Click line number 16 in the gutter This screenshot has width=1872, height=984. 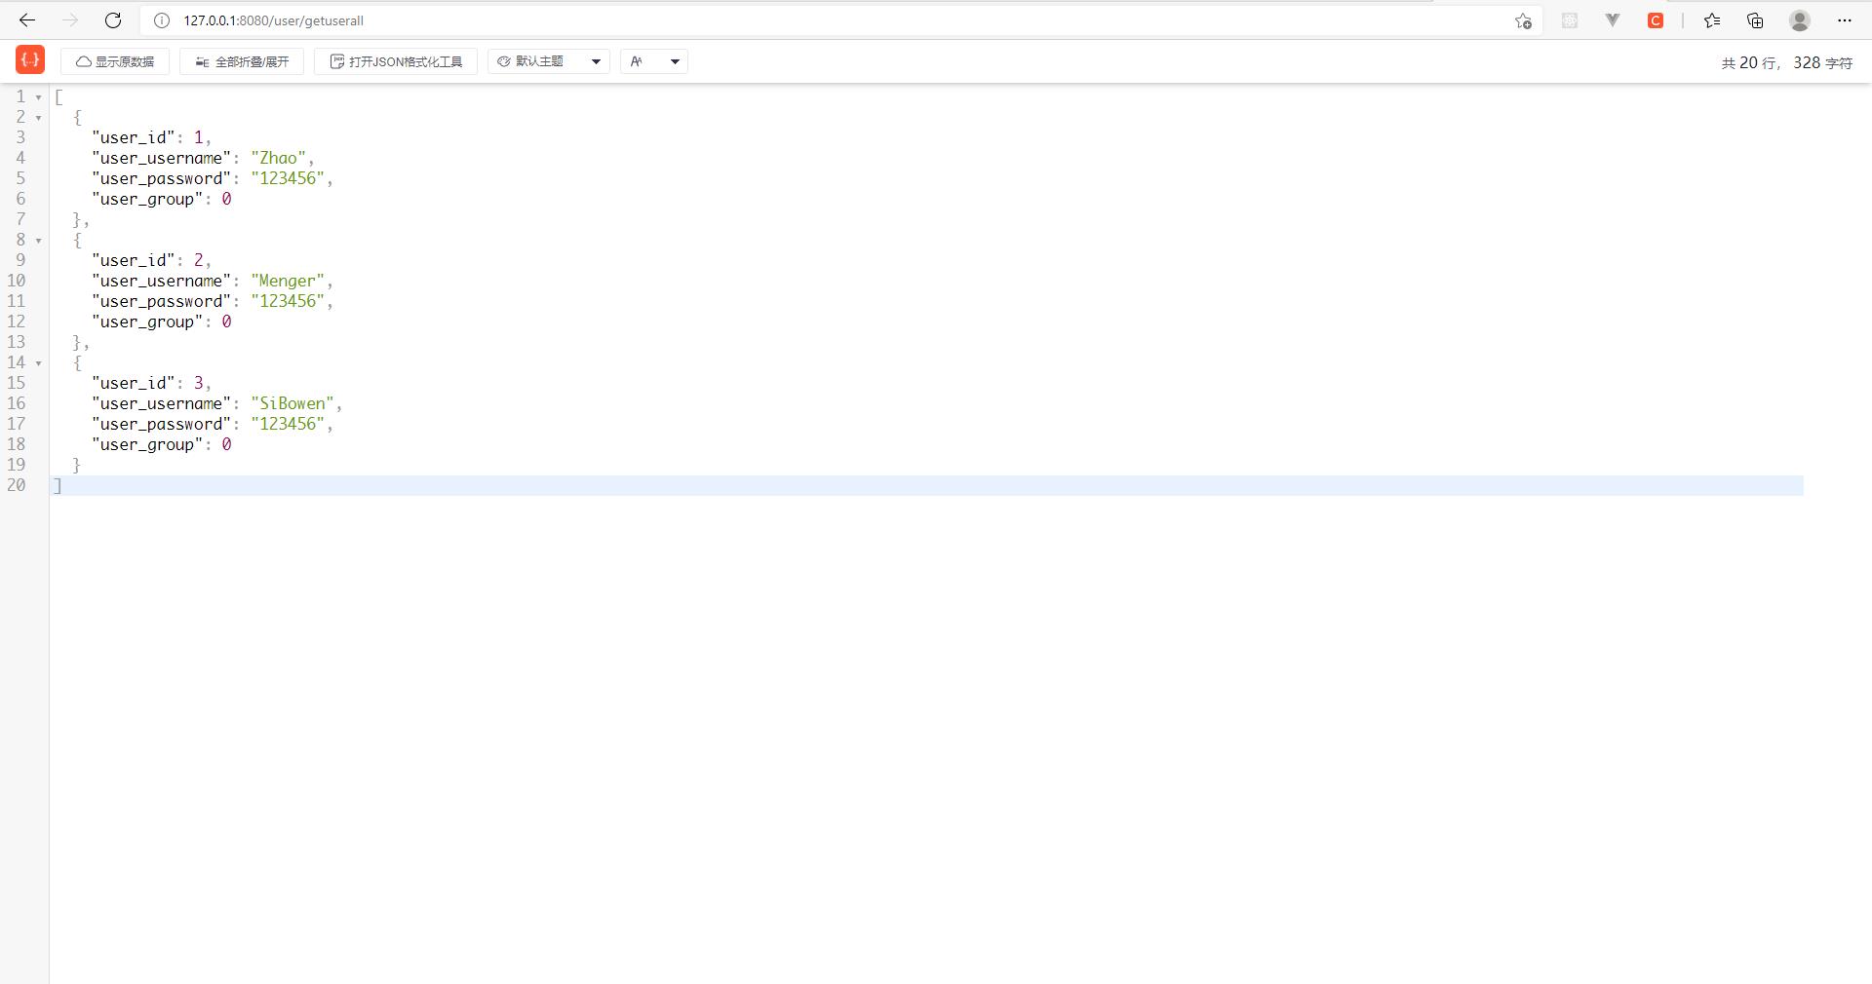[17, 403]
